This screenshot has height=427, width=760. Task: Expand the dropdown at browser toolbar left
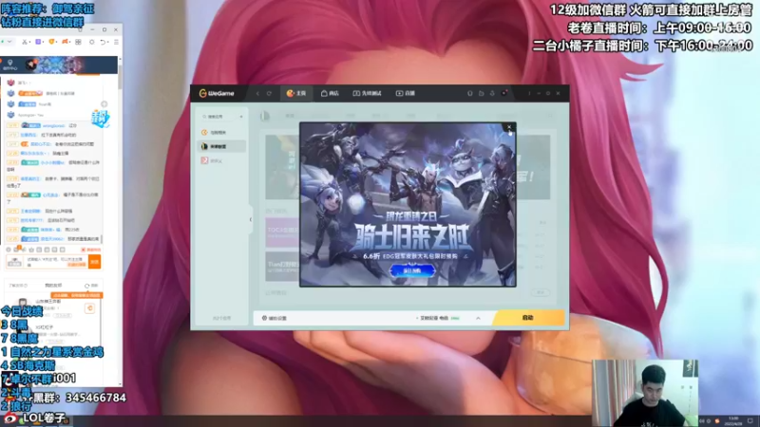[x=9, y=42]
